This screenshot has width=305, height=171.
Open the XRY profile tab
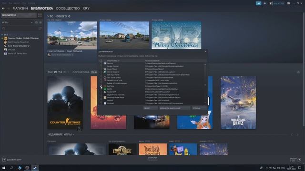[x=86, y=9]
